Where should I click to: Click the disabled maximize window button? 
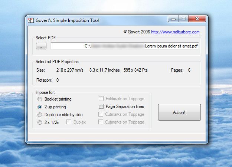pos(183,19)
